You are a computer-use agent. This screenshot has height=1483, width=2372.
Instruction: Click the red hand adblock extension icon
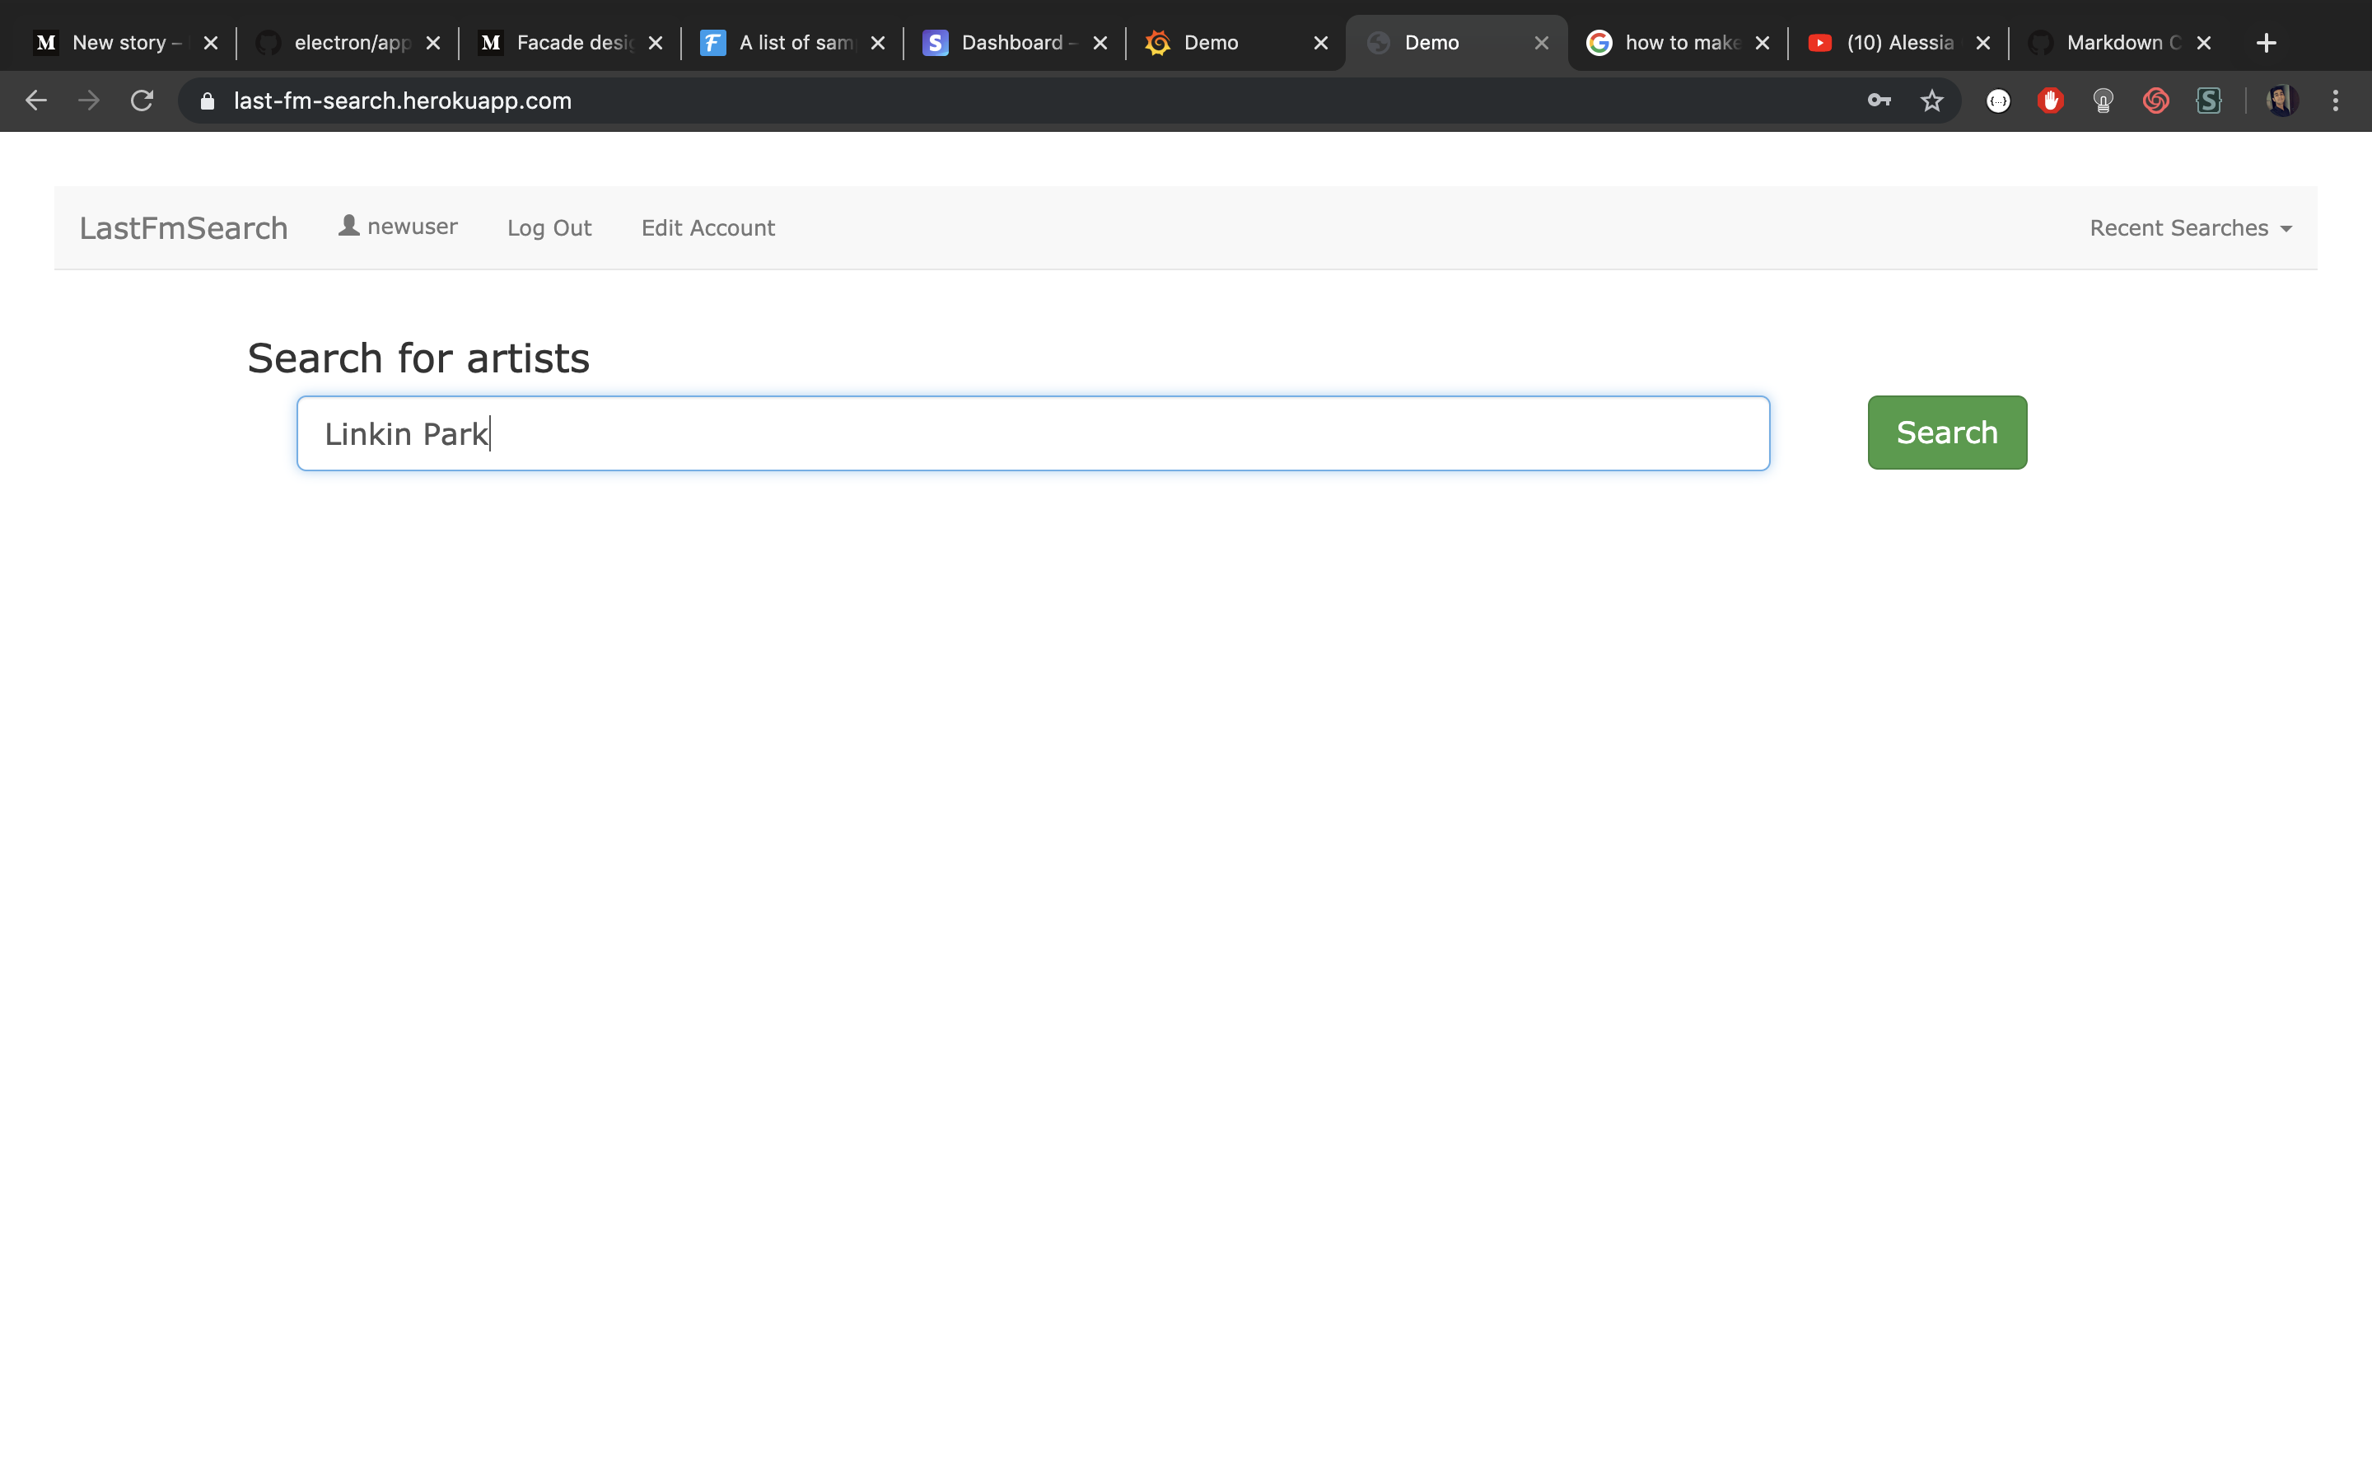pos(2049,100)
